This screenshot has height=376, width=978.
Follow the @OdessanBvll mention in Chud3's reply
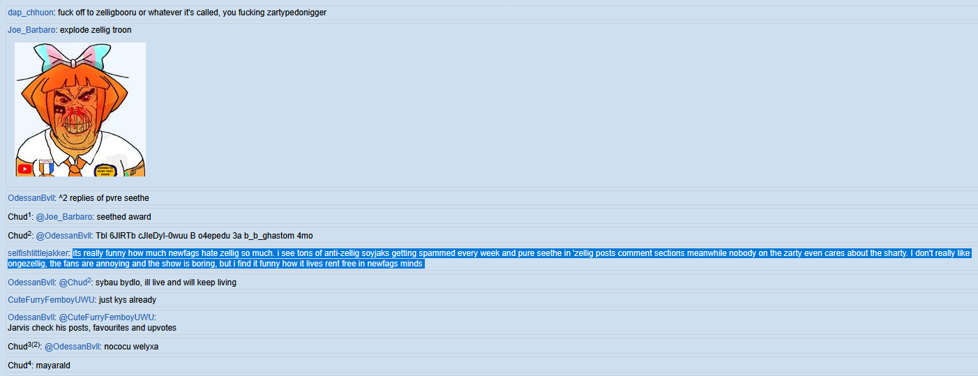tap(73, 347)
